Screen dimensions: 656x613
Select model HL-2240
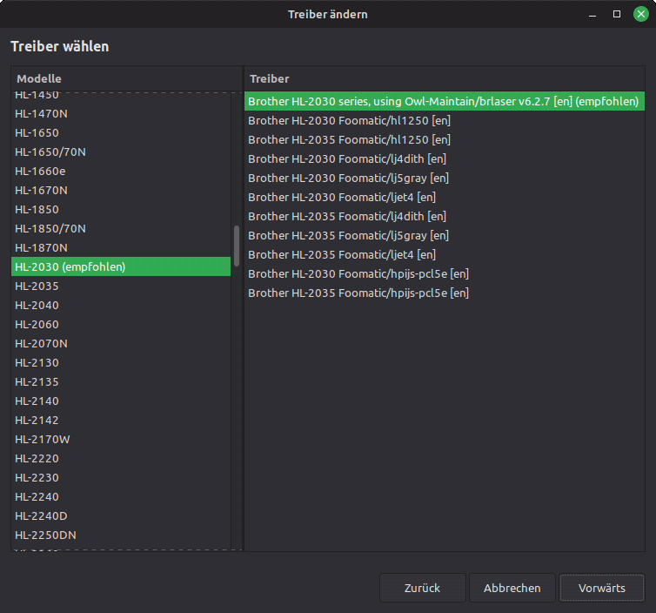coord(121,497)
